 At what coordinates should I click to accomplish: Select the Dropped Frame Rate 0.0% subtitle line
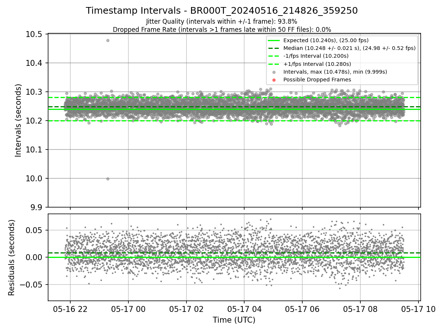coord(222,30)
